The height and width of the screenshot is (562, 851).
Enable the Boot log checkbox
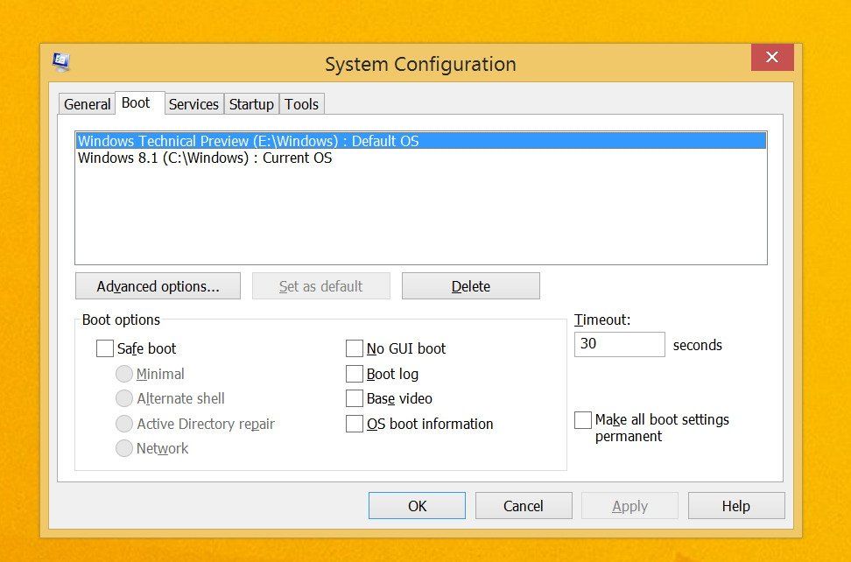tap(355, 374)
